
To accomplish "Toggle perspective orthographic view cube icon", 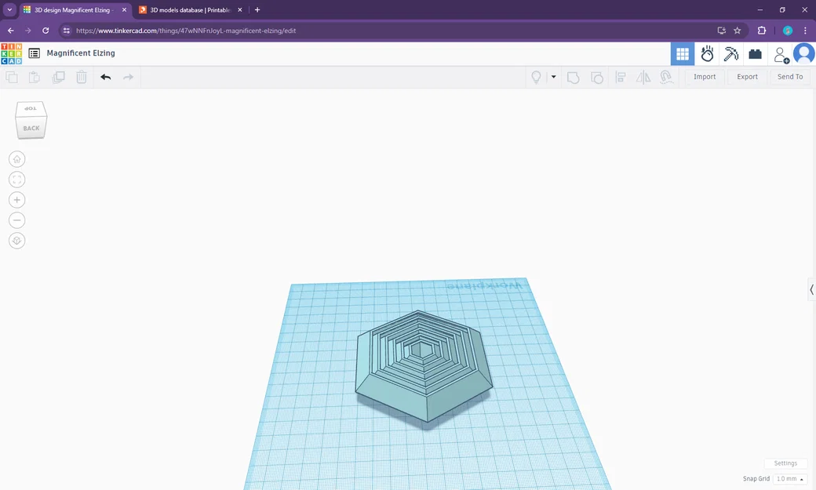I will point(16,241).
